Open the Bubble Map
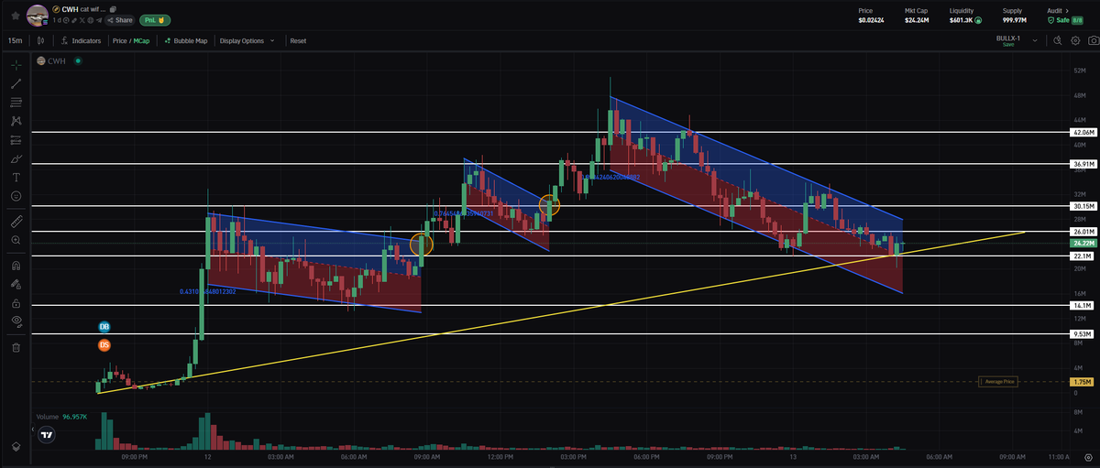This screenshot has width=1100, height=468. (x=186, y=41)
